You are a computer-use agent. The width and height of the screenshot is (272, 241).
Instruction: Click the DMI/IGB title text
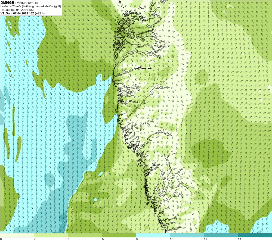[7, 3]
